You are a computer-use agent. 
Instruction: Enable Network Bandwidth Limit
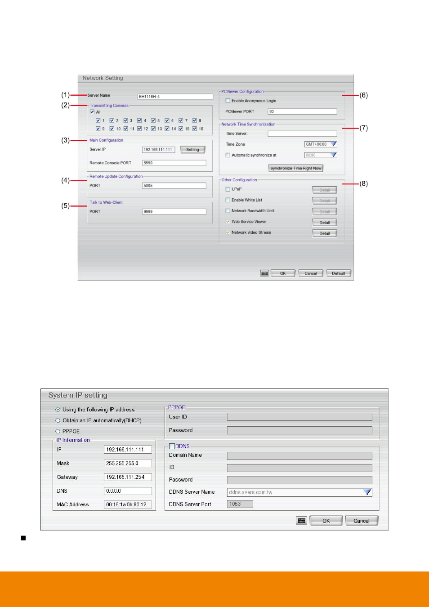(228, 211)
